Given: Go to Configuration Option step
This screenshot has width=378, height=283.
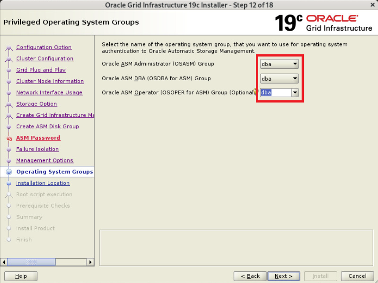Looking at the screenshot, I should point(44,47).
